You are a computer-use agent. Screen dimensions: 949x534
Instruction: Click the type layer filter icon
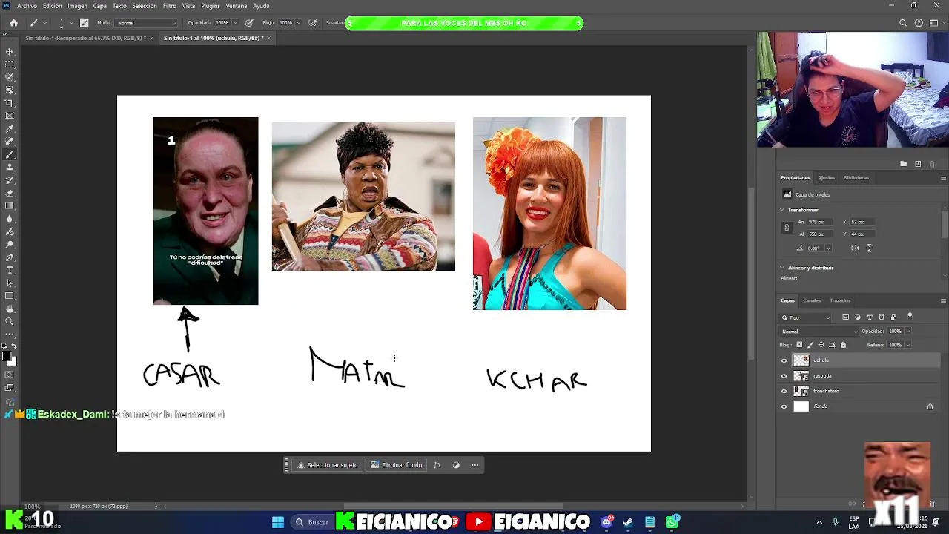point(870,317)
